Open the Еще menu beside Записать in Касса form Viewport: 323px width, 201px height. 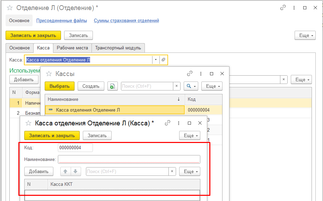190,135
